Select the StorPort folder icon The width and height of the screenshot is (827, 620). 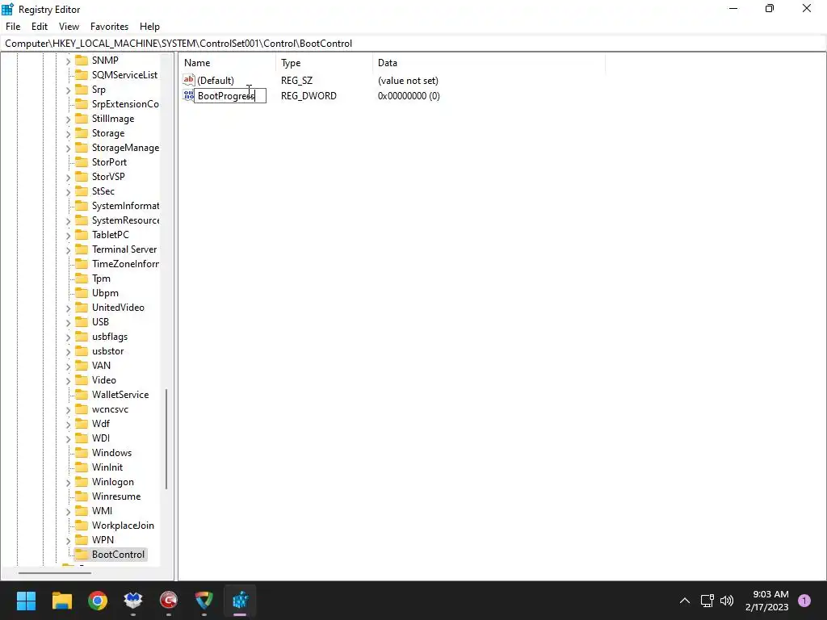[x=82, y=161]
